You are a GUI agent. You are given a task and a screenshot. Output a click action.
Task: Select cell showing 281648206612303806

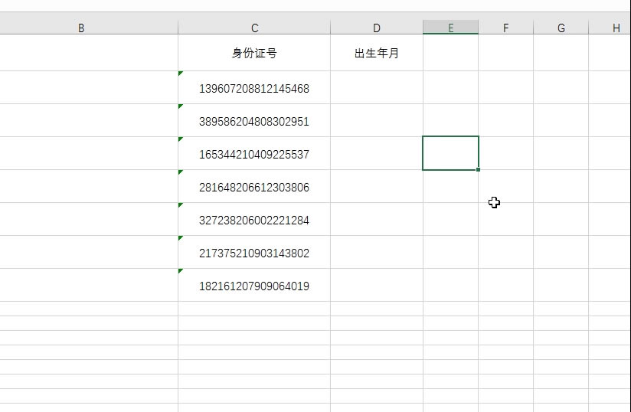point(254,188)
